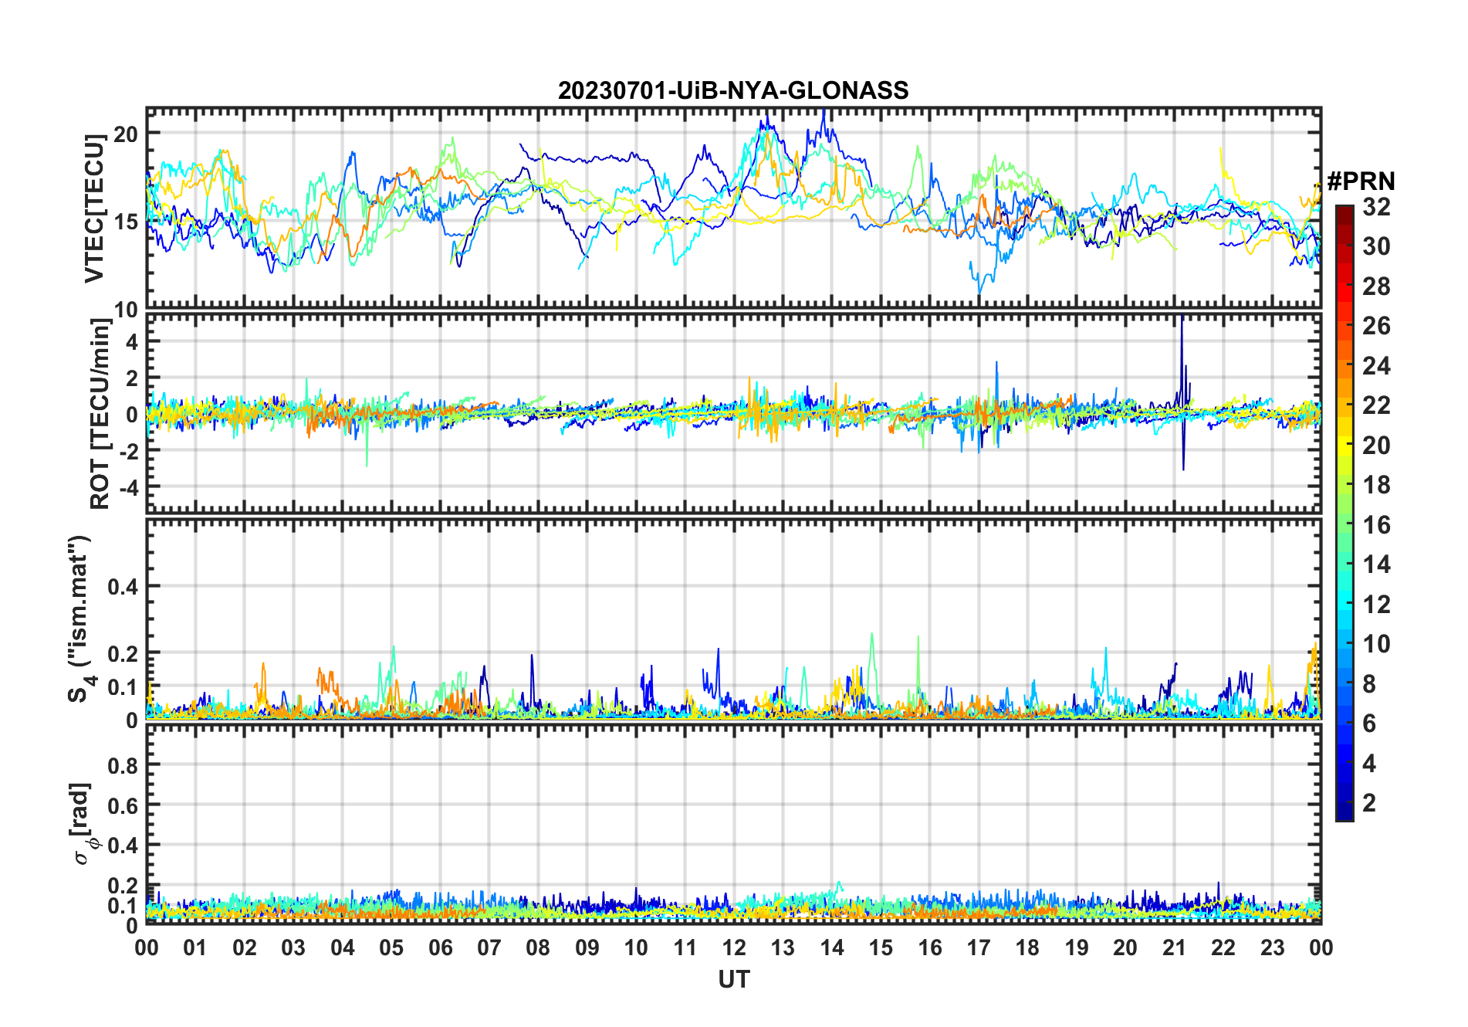Image resolution: width=1468 pixels, height=1027 pixels.
Task: Click UT axis hour tick 13
Action: pos(783,947)
